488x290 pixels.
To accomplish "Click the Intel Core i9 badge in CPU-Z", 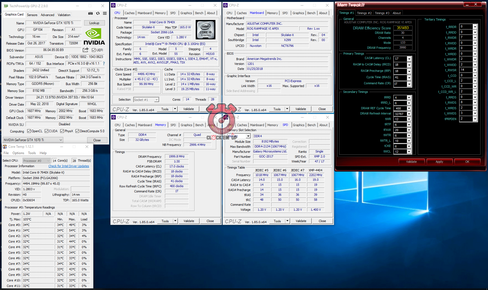I will (x=205, y=30).
